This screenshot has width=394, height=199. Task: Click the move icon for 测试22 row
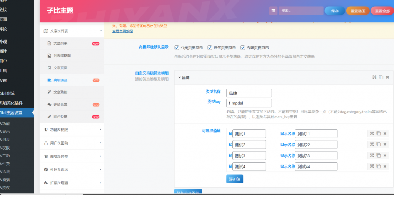(x=372, y=144)
